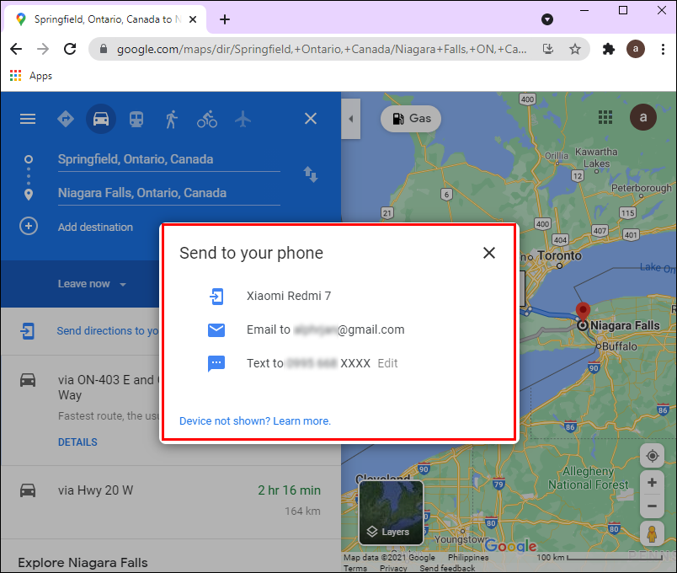Image resolution: width=677 pixels, height=573 pixels.
Task: Edit the text phone number
Action: [387, 363]
